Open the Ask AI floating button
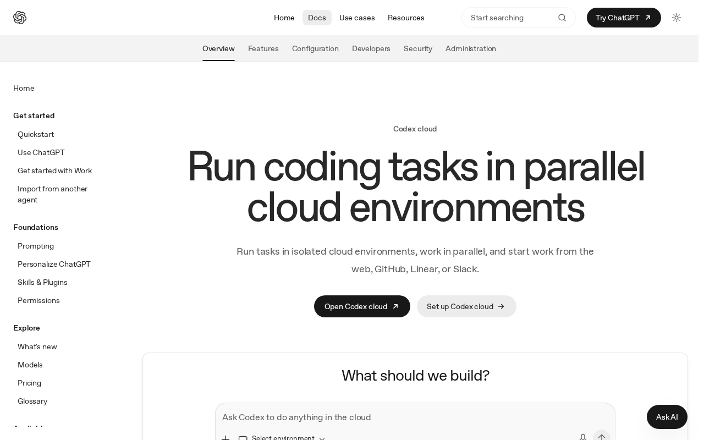 click(x=667, y=417)
